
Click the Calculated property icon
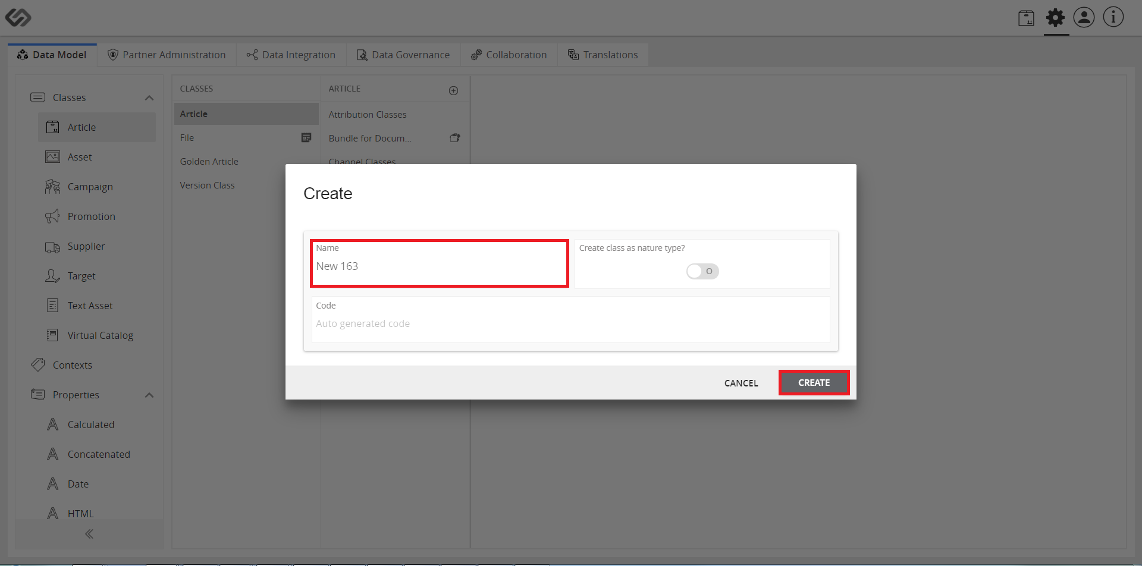point(53,424)
